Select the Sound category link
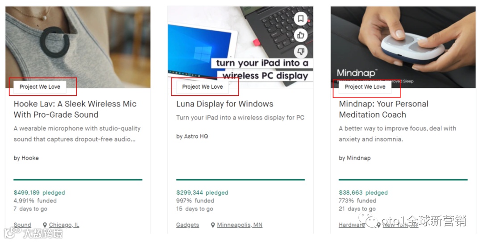This screenshot has width=482, height=242. 22,225
